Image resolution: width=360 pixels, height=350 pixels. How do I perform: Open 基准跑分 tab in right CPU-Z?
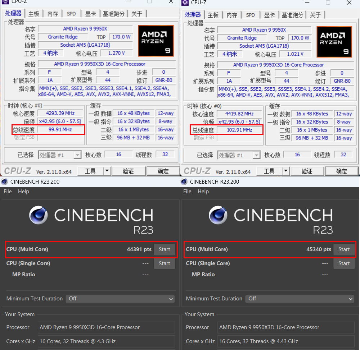pos(292,15)
